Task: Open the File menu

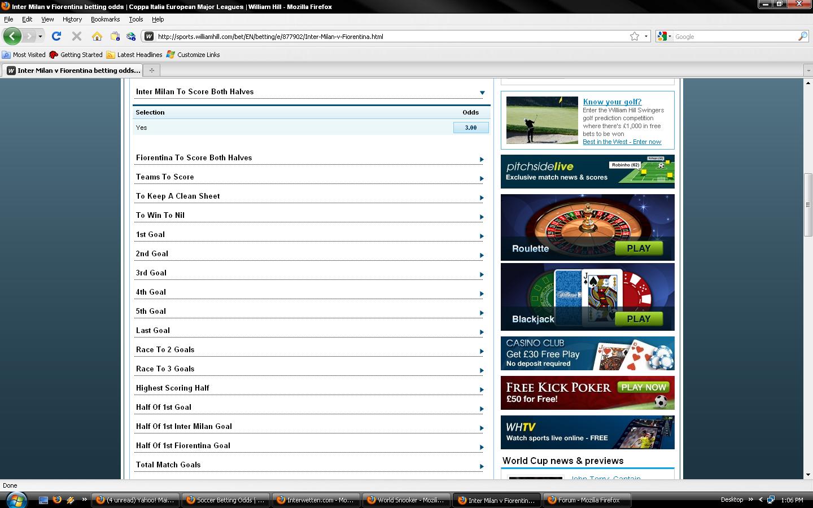Action: coord(8,19)
